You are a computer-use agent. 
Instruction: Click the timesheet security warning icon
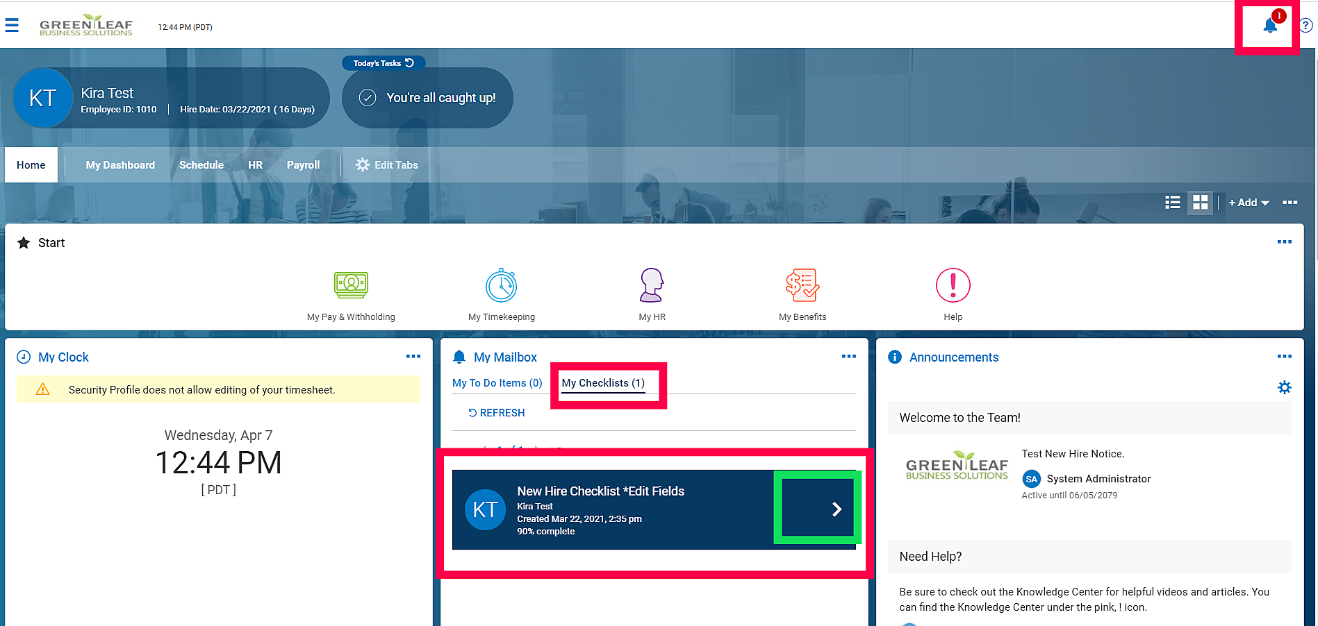(43, 389)
